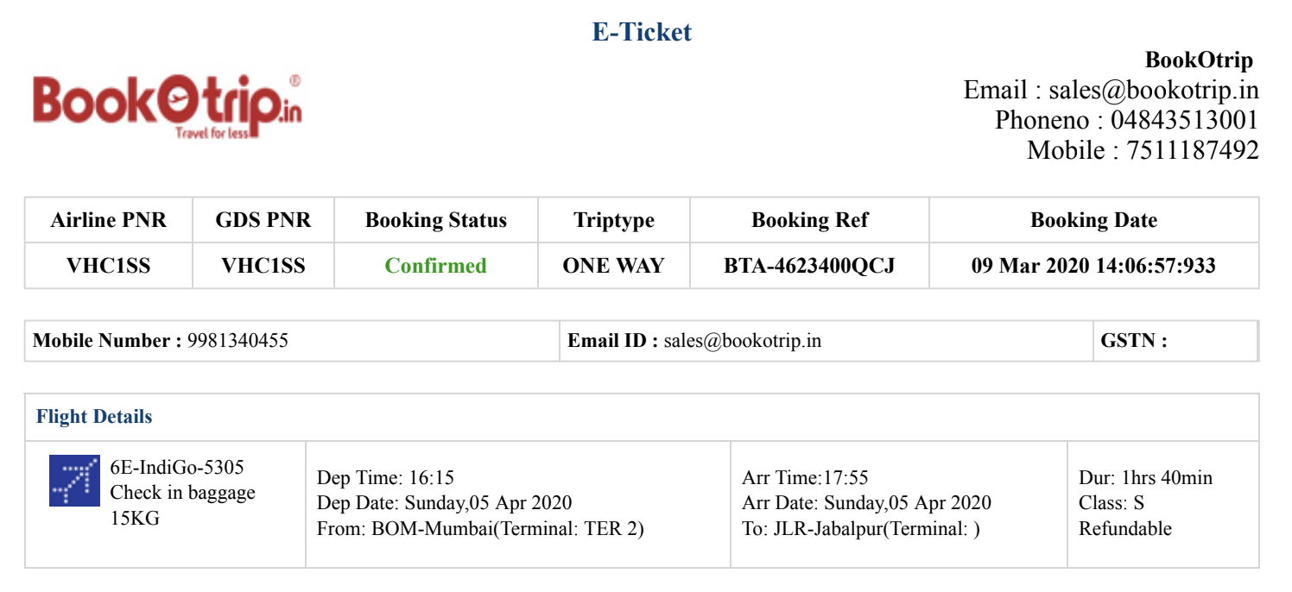Select the Airline PNR value VHC1SS
Screen dimensions: 1292x592
(x=109, y=266)
